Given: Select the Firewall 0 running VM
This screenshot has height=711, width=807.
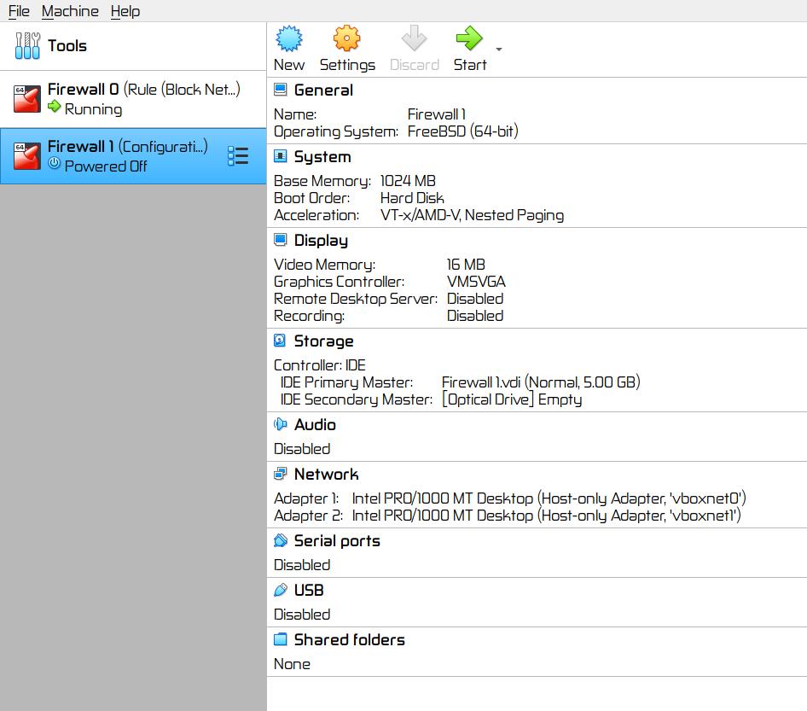Looking at the screenshot, I should tap(132, 99).
